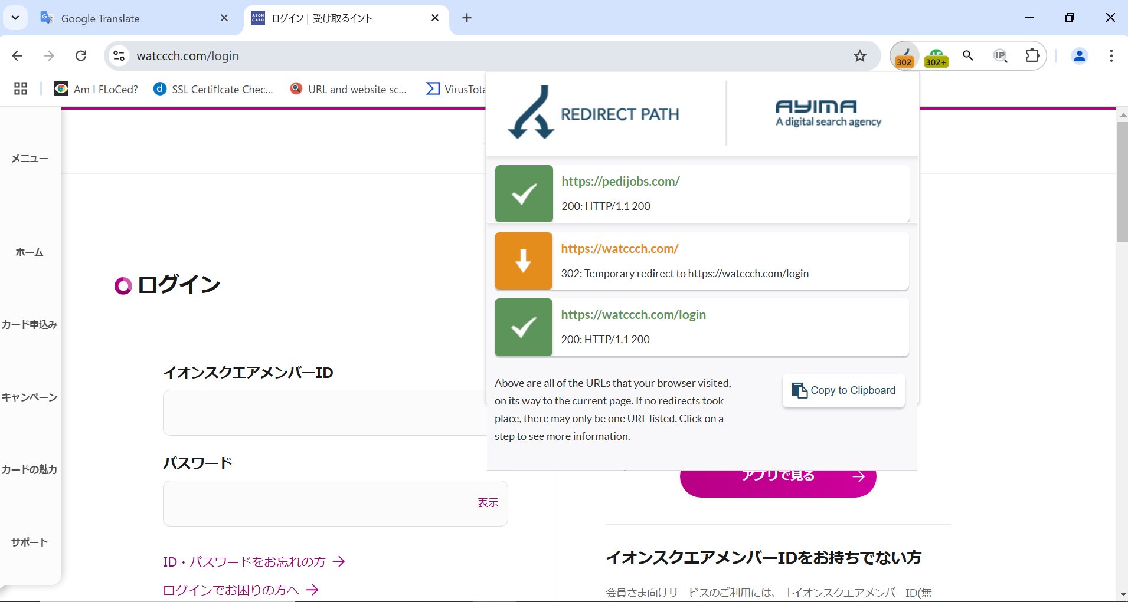Select the https://watccch.com/ redirect URL entry
Image resolution: width=1128 pixels, height=602 pixels.
[x=620, y=249]
